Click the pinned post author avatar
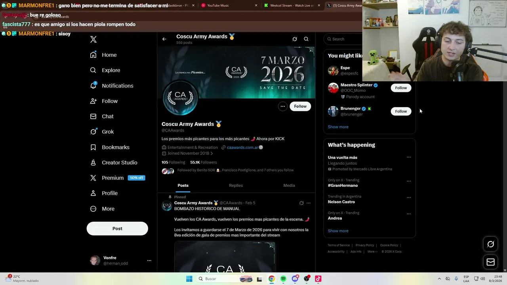 click(x=167, y=205)
